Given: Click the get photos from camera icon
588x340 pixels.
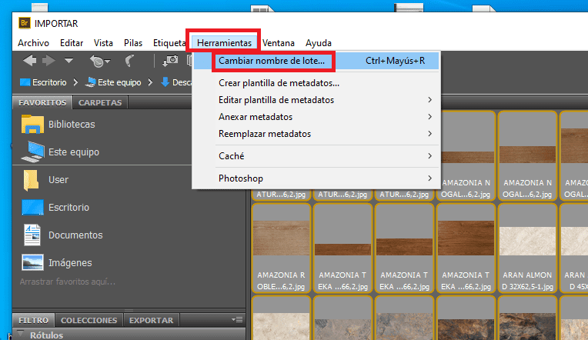Looking at the screenshot, I should pos(170,61).
